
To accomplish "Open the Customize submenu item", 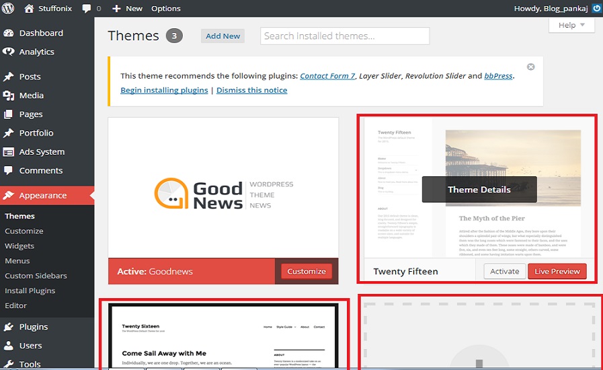I will tap(24, 231).
